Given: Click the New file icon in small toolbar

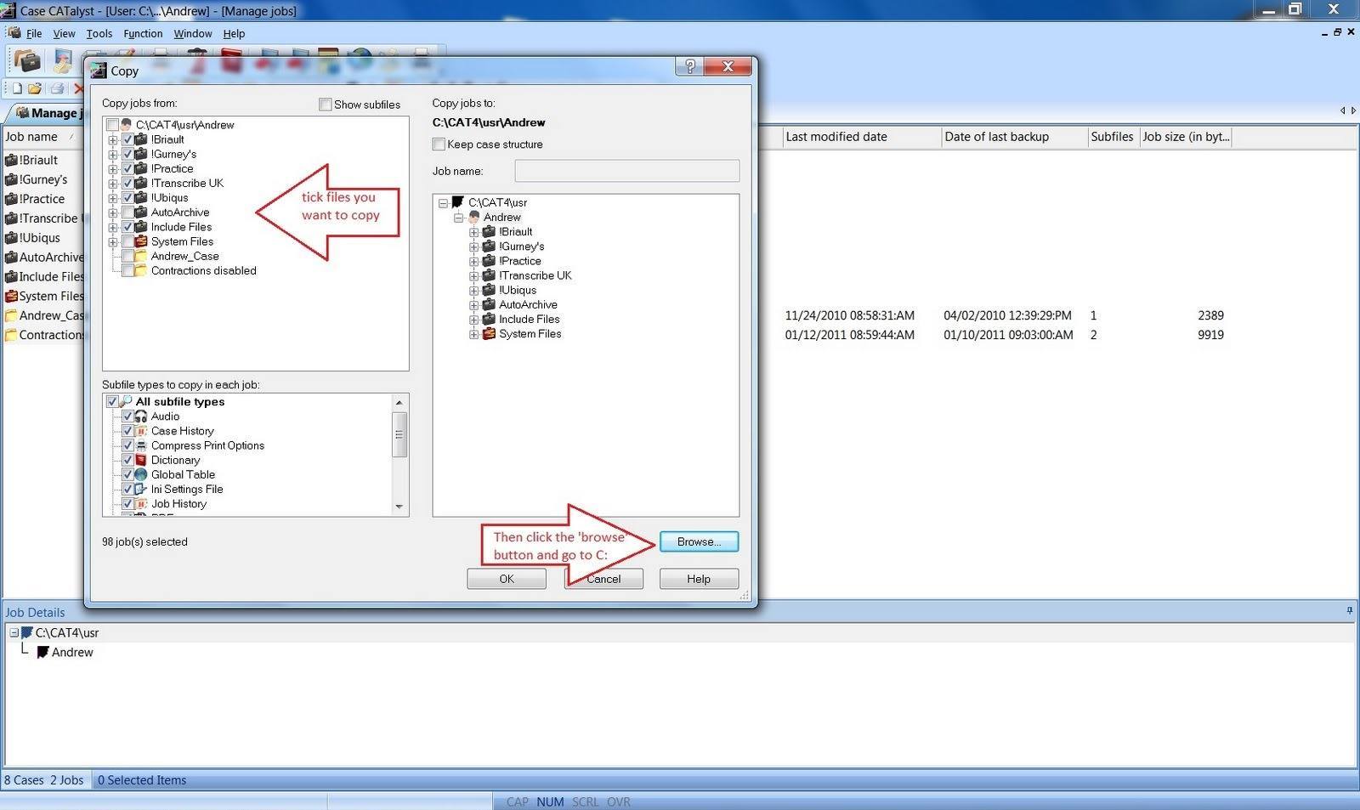Looking at the screenshot, I should point(16,88).
